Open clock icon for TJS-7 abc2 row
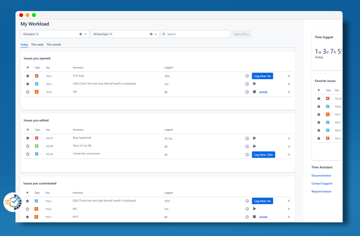Viewport: 360px width, 236px height. tap(247, 217)
